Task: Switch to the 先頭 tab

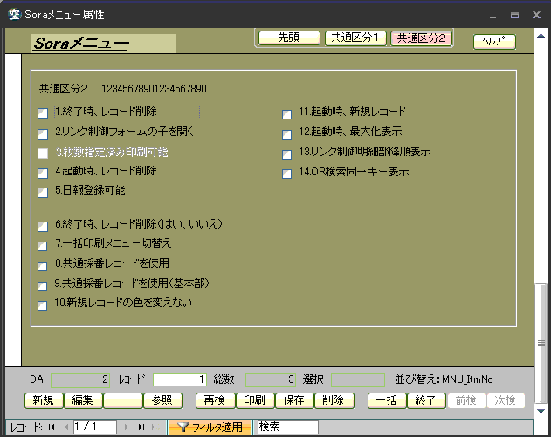Action: (x=288, y=38)
